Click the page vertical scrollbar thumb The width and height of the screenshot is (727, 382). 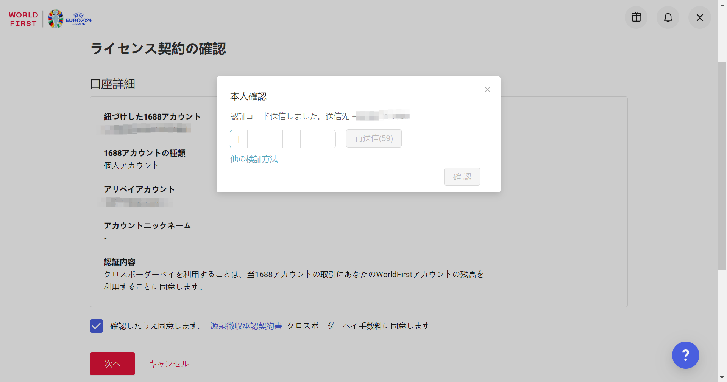pyautogui.click(x=722, y=166)
